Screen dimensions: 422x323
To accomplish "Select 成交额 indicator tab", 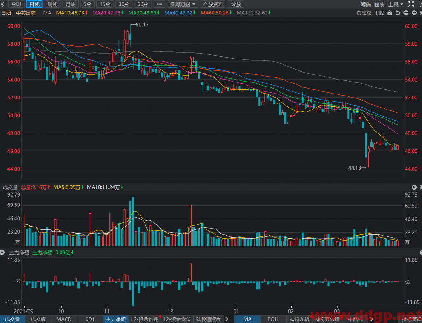I will (x=38, y=319).
